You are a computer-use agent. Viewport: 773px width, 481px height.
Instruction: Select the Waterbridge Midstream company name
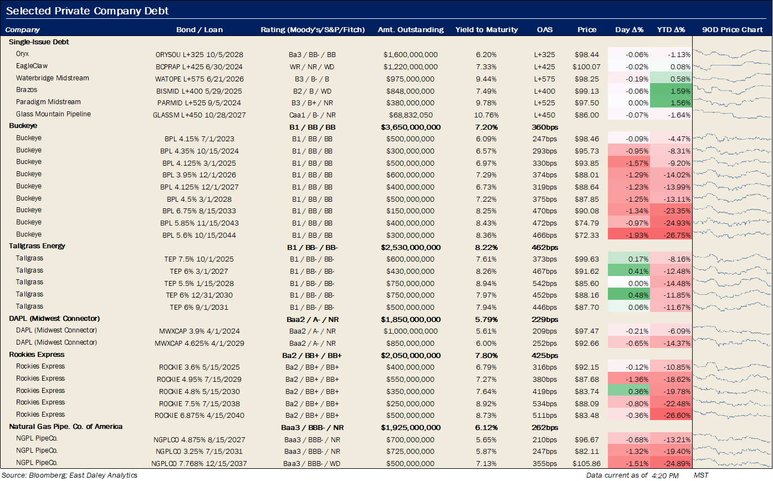click(52, 78)
